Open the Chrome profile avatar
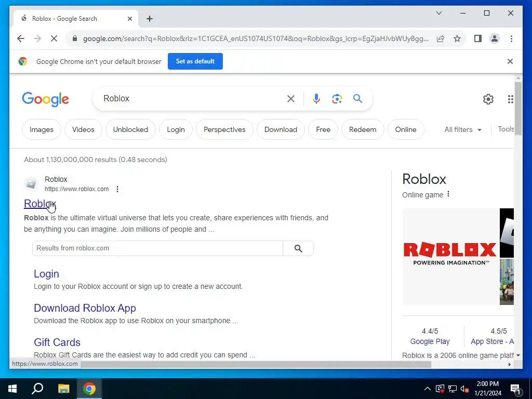 [495, 38]
